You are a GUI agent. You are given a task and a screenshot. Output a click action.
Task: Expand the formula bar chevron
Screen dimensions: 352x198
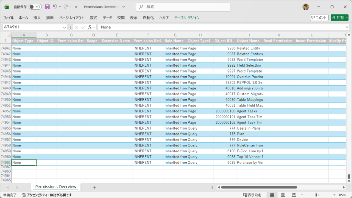(347, 27)
